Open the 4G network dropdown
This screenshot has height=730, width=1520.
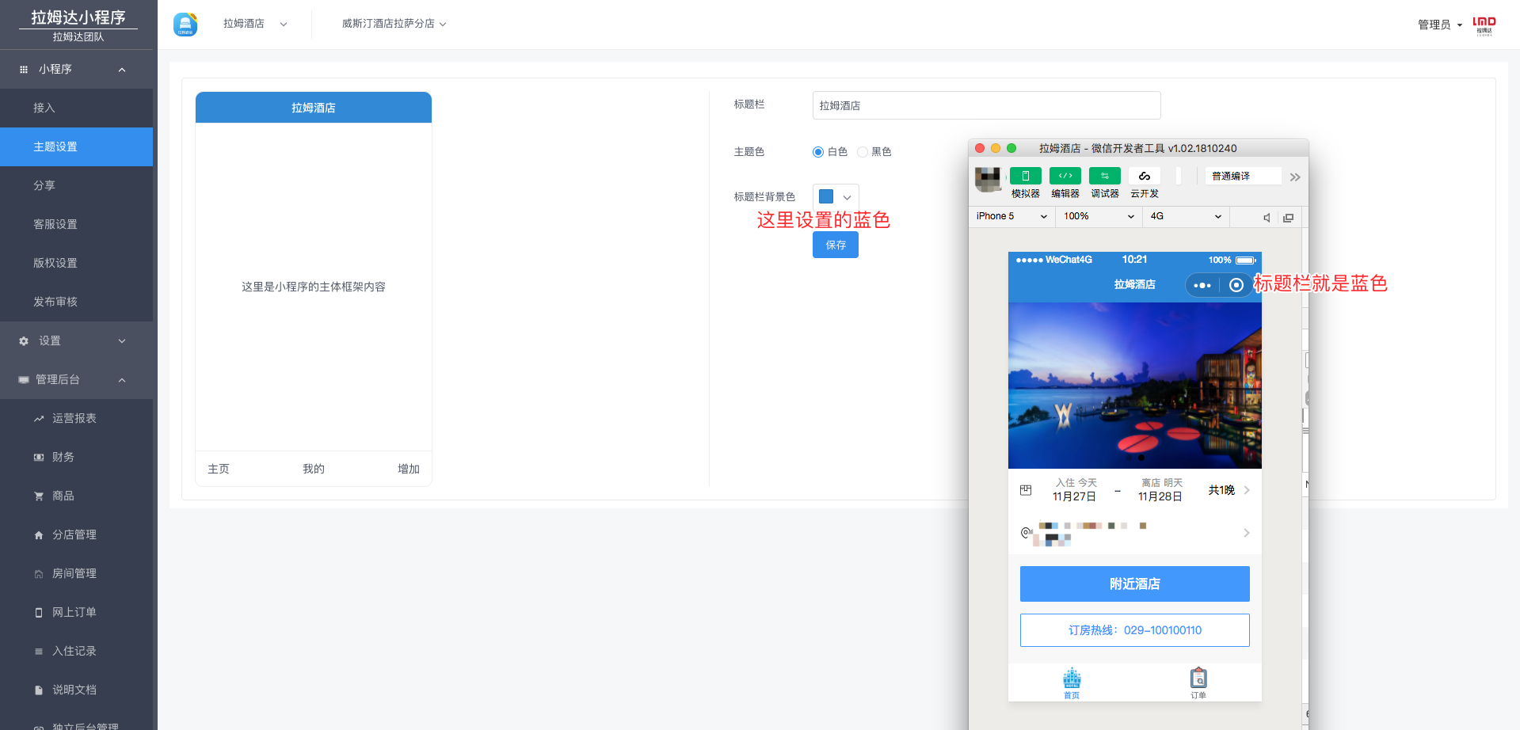click(1186, 216)
